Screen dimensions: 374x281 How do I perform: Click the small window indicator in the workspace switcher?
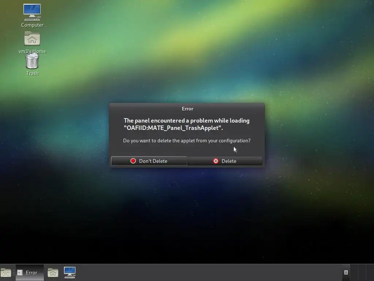(346, 272)
